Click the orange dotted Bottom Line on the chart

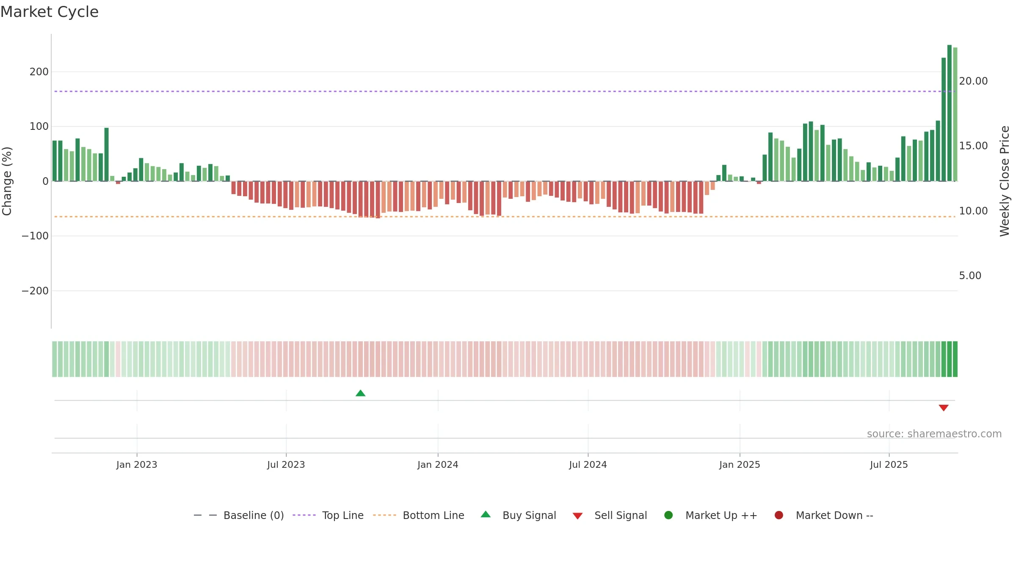tap(505, 217)
